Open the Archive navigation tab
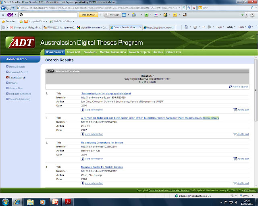The image size is (258, 206). pos(158,52)
